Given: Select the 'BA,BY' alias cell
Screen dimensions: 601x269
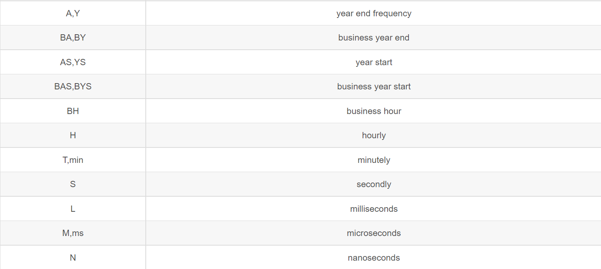Looking at the screenshot, I should [x=73, y=38].
